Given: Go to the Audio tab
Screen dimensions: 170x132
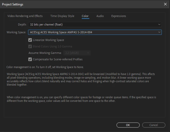Looking at the screenshot, I should [100, 16].
